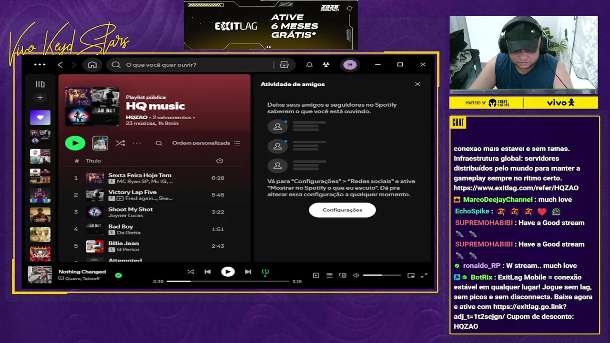Image resolution: width=610 pixels, height=343 pixels.
Task: Open the three-dots app menu in Spotify
Action: [40, 64]
